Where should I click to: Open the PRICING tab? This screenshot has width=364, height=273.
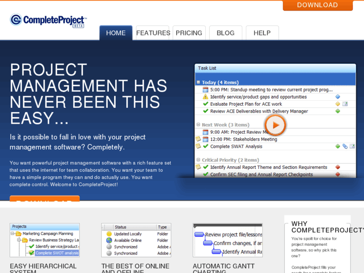pos(189,33)
